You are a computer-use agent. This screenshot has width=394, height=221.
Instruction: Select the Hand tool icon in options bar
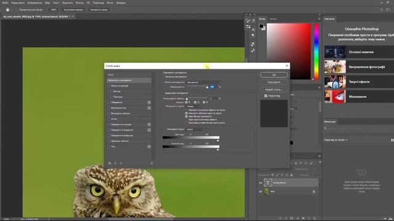[x=7, y=10]
